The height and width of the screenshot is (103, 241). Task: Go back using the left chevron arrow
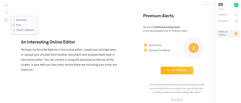[3, 5]
